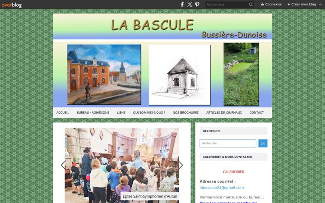Click the X (Twitter) share icon

click(190, 5)
